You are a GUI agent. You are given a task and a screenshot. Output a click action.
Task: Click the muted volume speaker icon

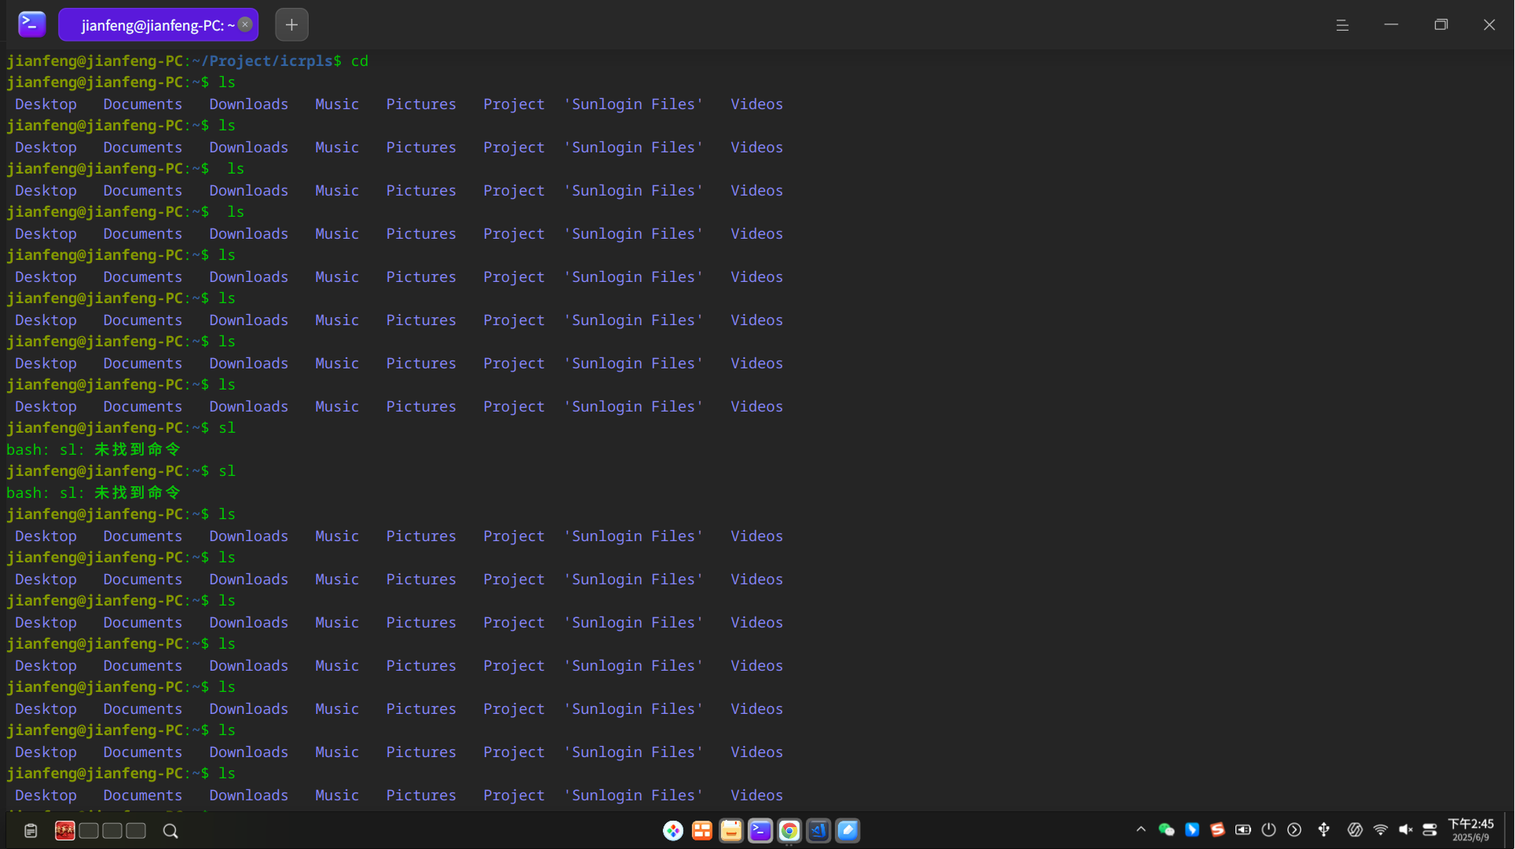[x=1406, y=830]
